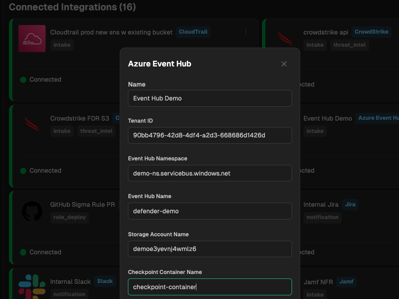Click the Name field with Event Hub Demo
This screenshot has height=299, width=399.
point(210,98)
